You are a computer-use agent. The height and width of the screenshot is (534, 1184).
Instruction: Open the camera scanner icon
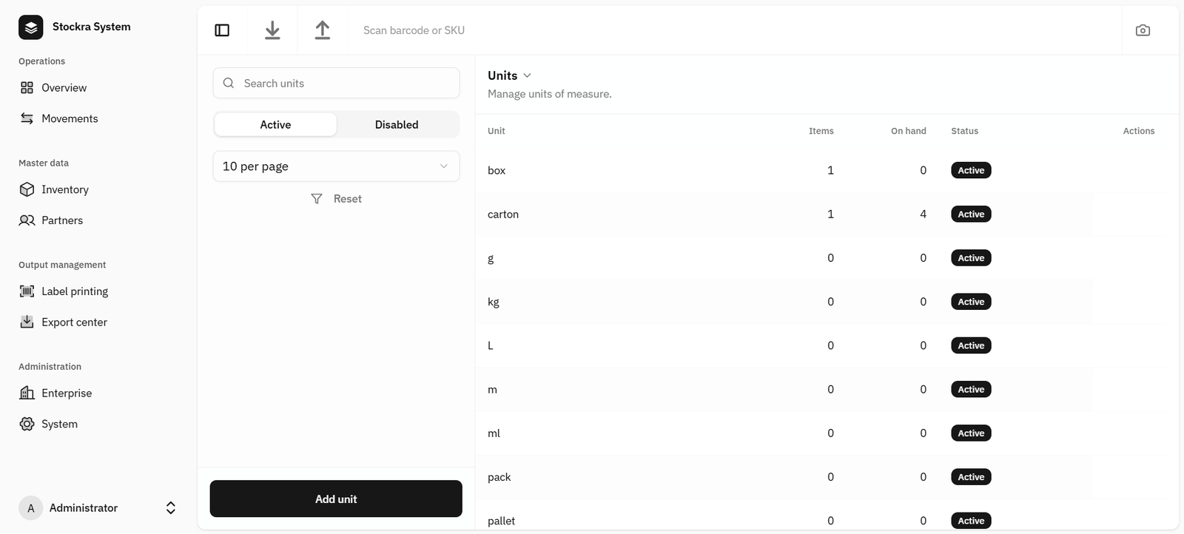[1143, 30]
